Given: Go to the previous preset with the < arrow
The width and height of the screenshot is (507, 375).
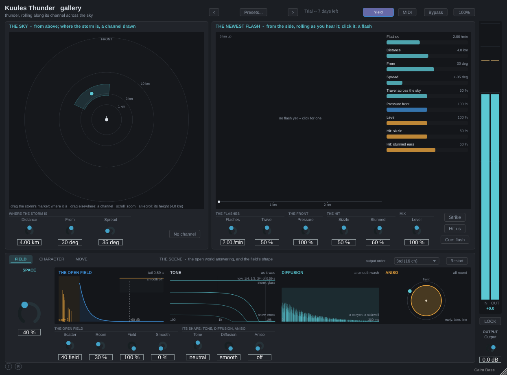Looking at the screenshot, I should pyautogui.click(x=214, y=12).
